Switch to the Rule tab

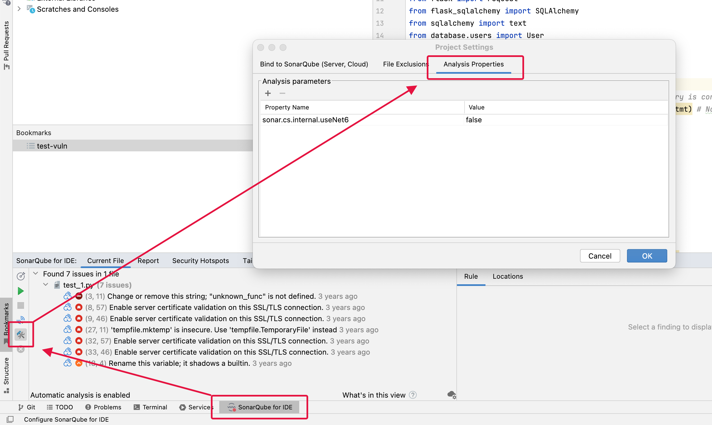(x=471, y=276)
